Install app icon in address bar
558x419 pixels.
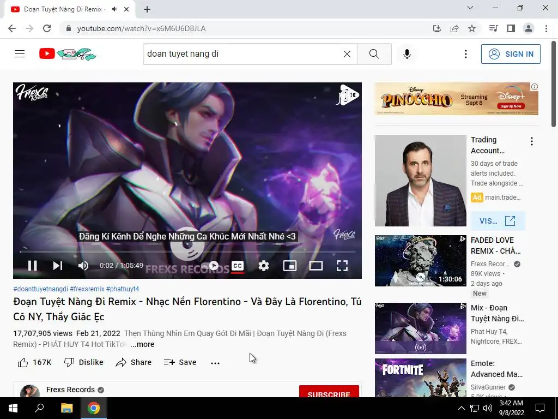436,28
